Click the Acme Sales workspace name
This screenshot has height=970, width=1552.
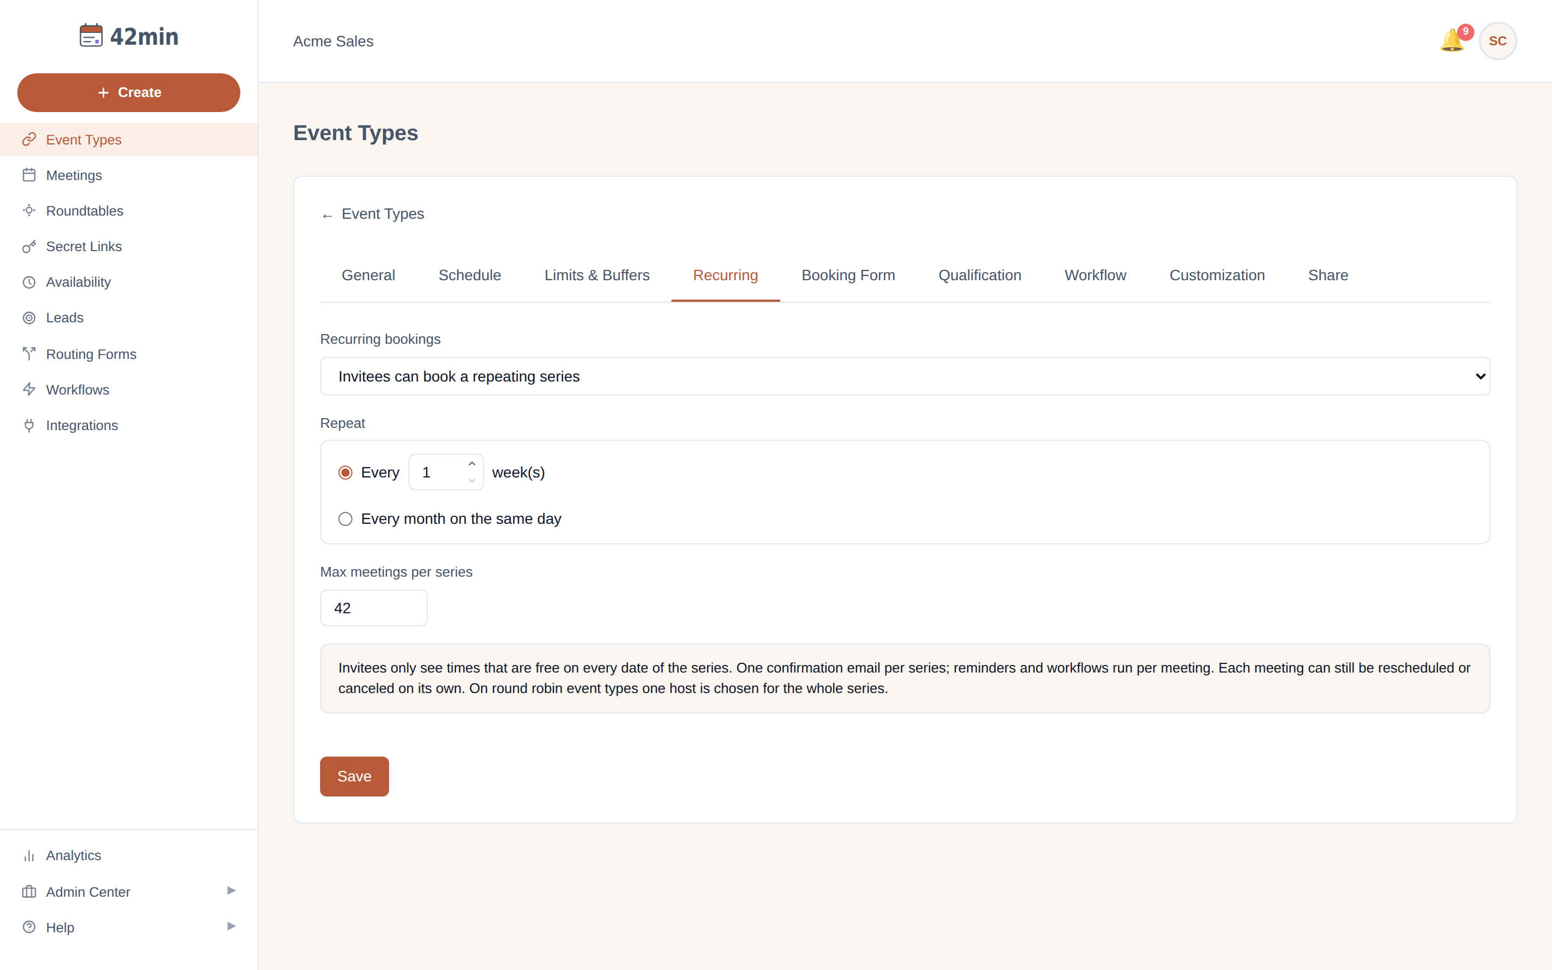coord(333,41)
